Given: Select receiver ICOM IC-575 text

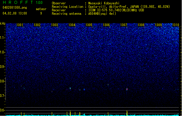Looking at the screenshot, I should (98, 10).
